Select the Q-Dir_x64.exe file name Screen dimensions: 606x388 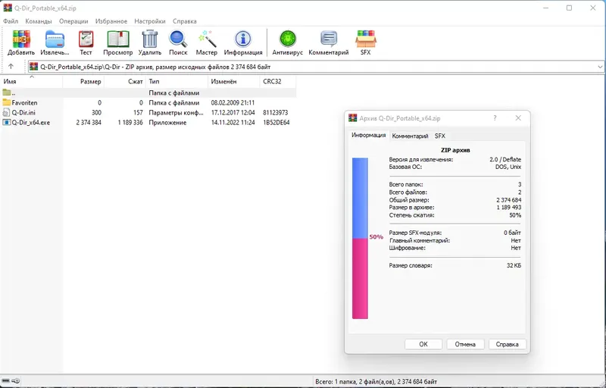(31, 123)
